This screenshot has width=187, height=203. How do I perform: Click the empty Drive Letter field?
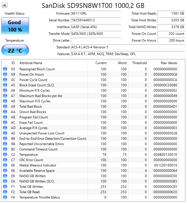96,40
